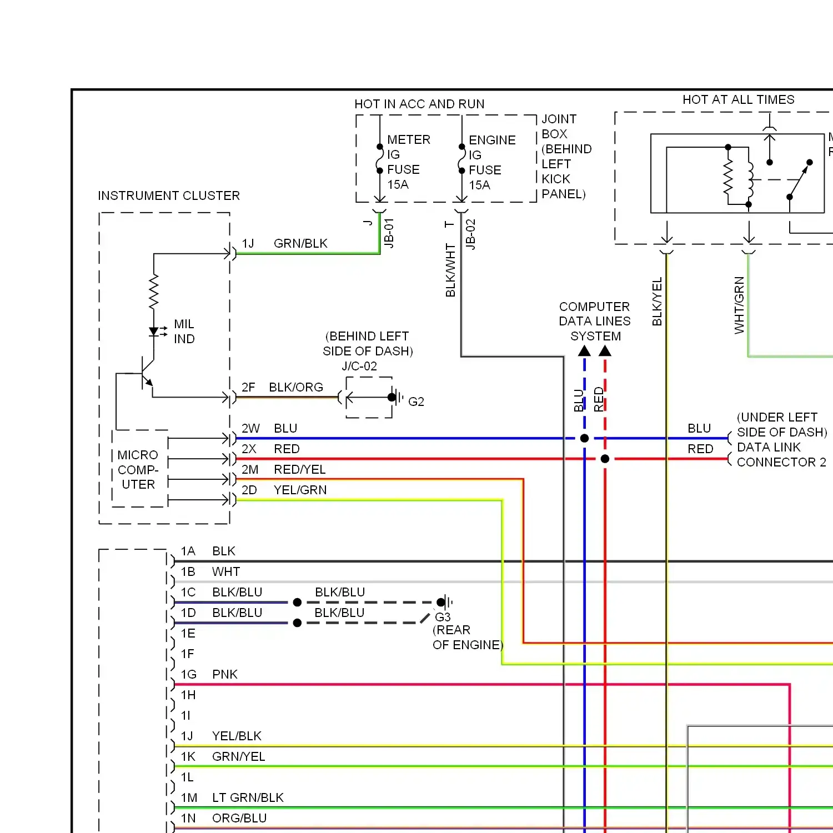Image resolution: width=833 pixels, height=833 pixels.
Task: Click the "CONNECTOR 2" text
Action: [781, 462]
